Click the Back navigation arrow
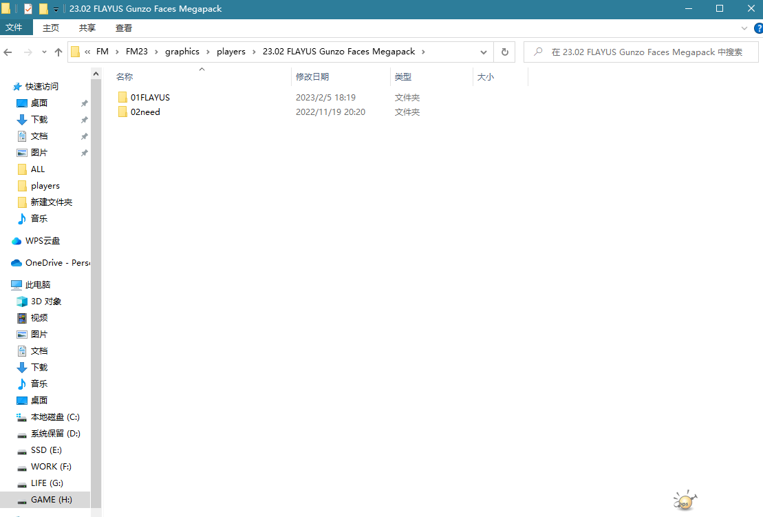Screen dimensions: 763x517 (8, 52)
